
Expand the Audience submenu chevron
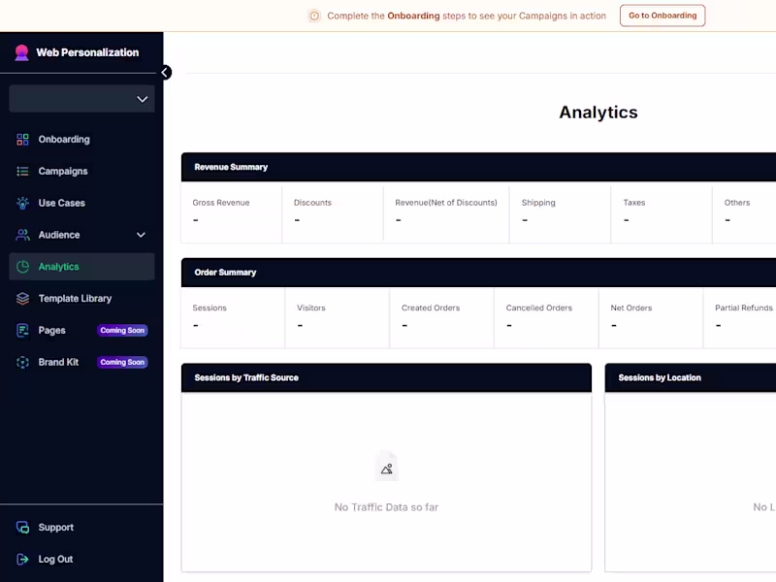click(141, 235)
